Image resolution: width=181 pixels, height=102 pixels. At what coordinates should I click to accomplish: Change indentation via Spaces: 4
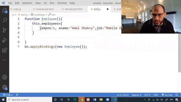(136, 95)
